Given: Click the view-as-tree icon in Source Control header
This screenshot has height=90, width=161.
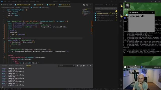Looking at the screenshot, I should point(106,5).
